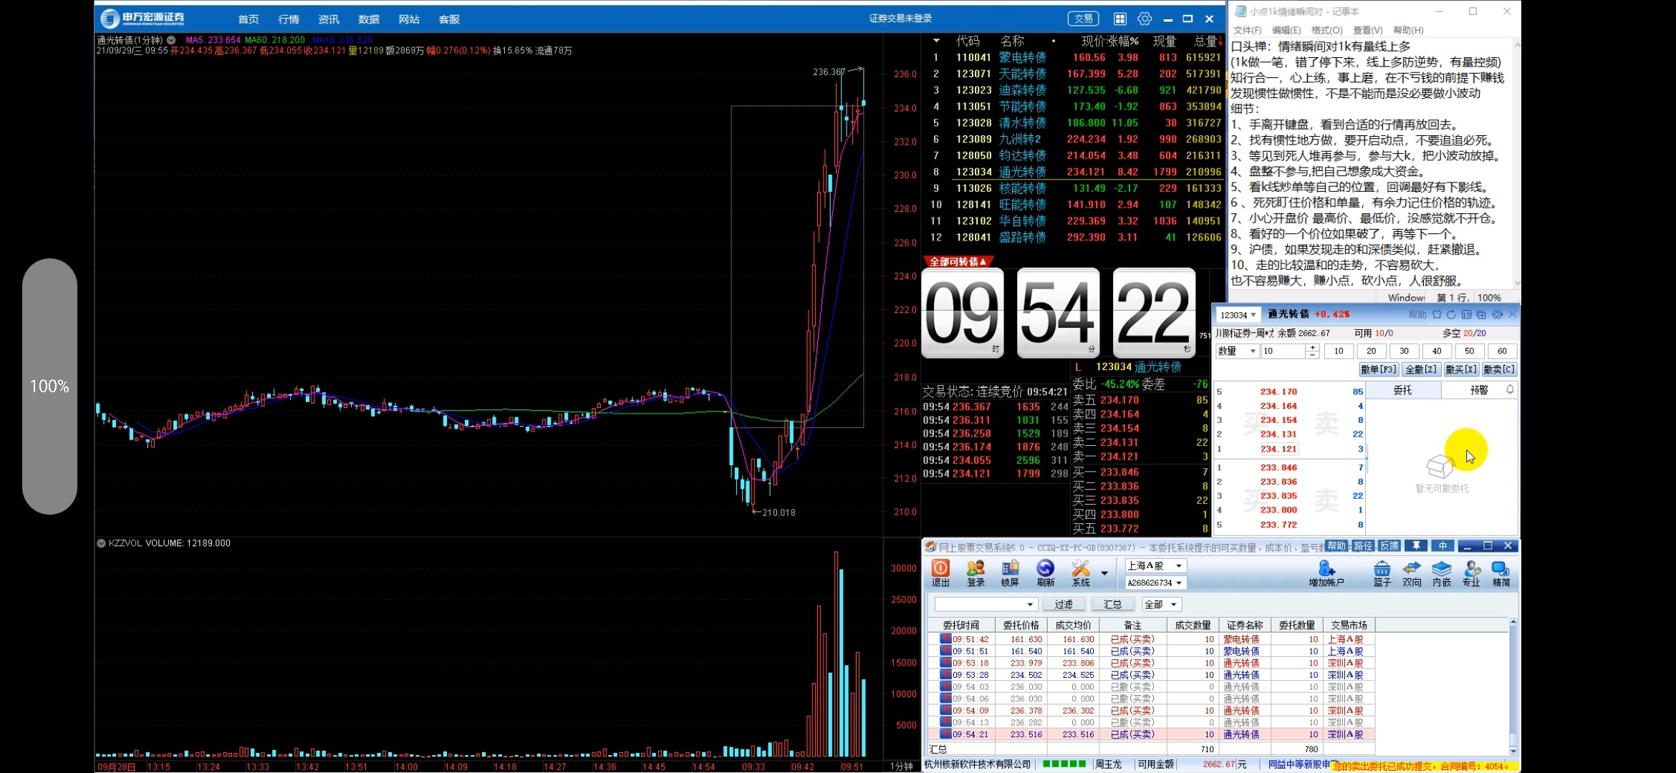Image resolution: width=1676 pixels, height=773 pixels.
Task: Open the 篮子 basket icon
Action: (1382, 573)
